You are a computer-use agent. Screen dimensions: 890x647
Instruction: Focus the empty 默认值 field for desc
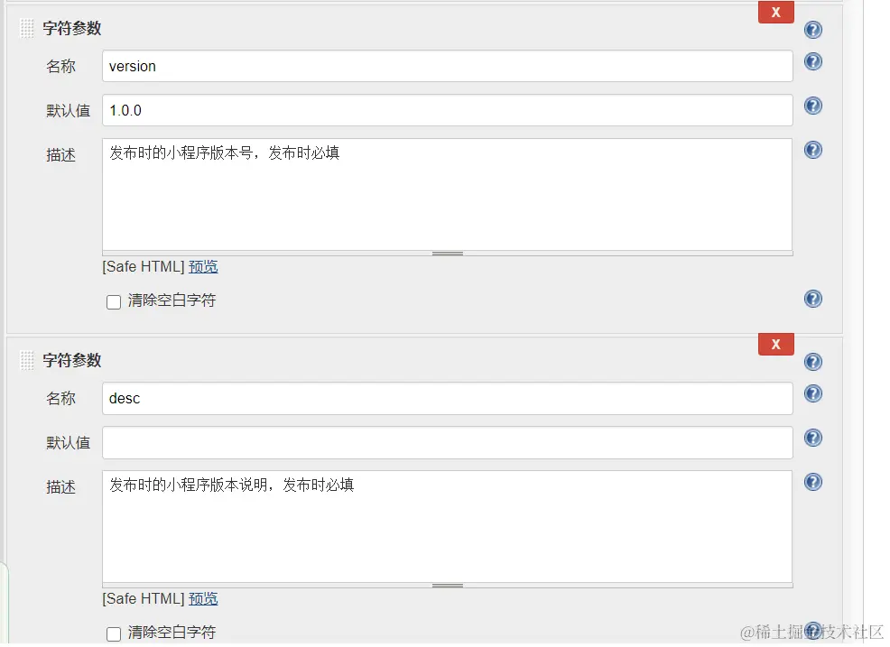tap(448, 443)
